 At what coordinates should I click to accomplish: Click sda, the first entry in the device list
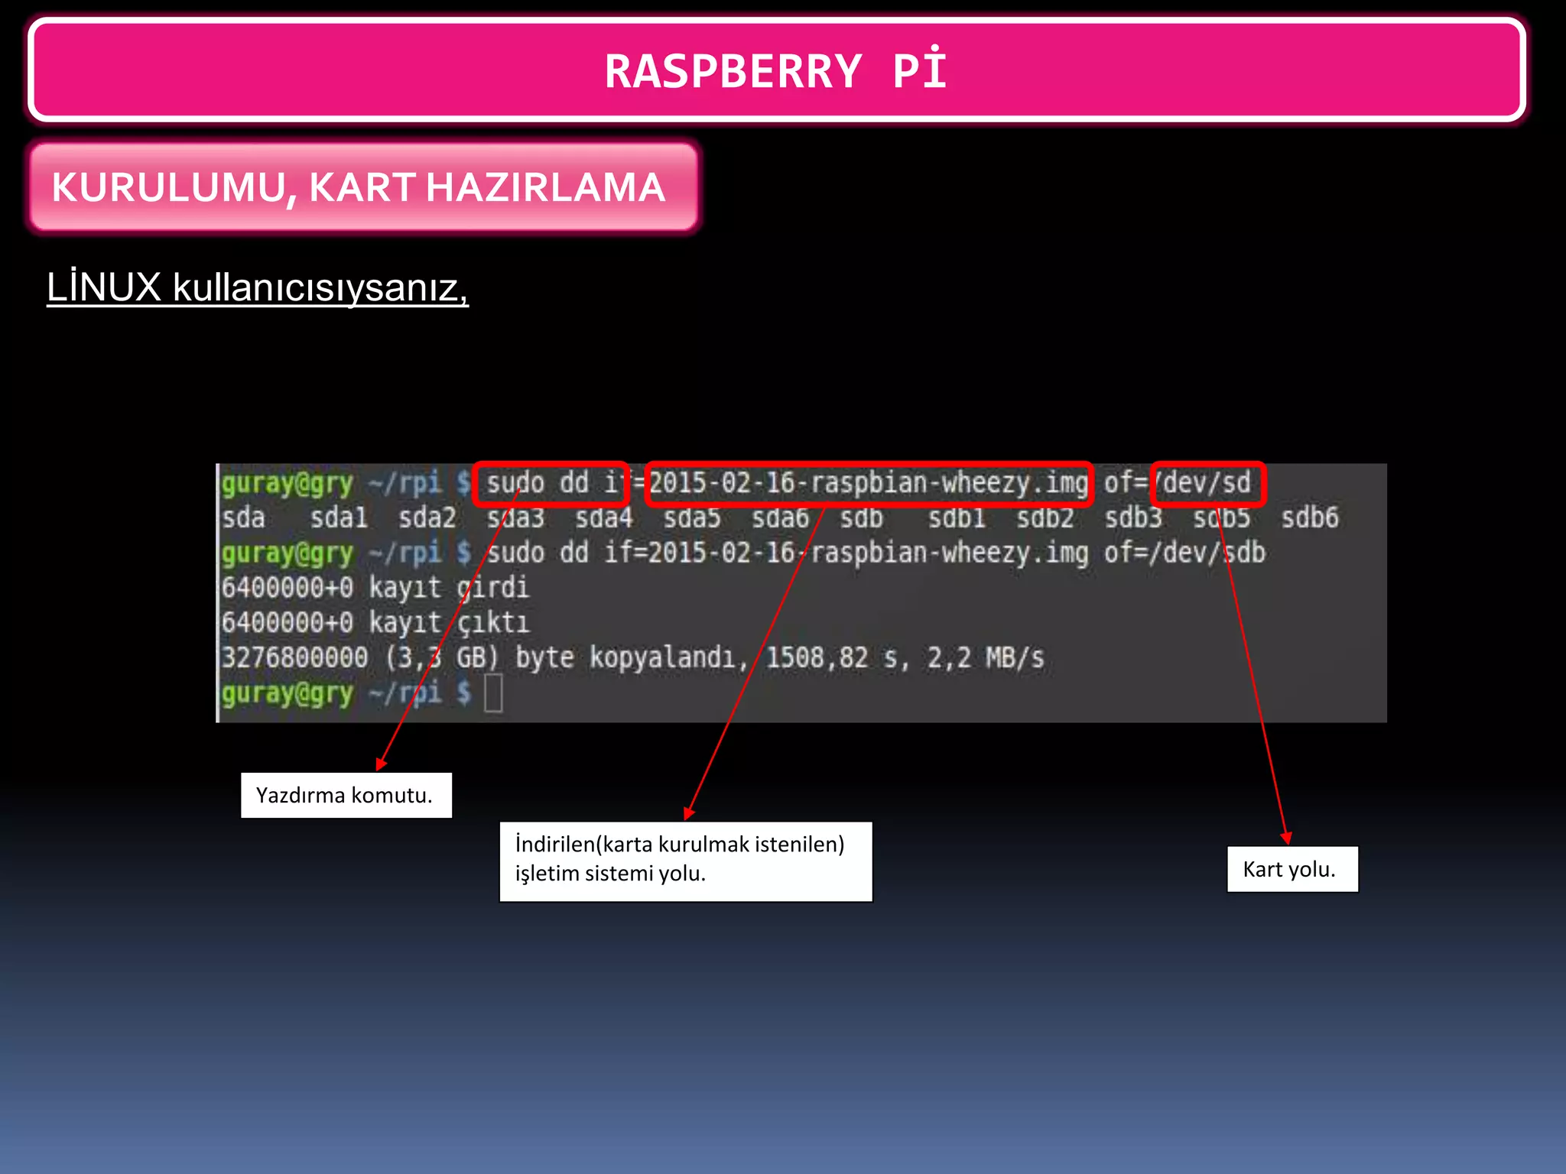point(243,518)
